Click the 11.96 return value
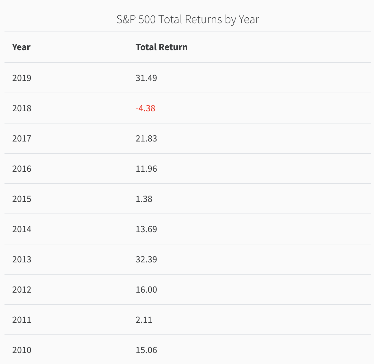374x364 pixels. pyautogui.click(x=146, y=169)
